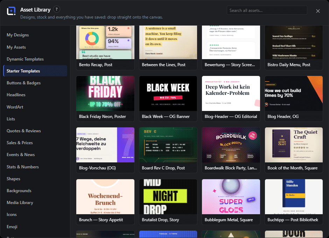
Task: Choose the Boardwalk Block Party template
Action: 231,150
